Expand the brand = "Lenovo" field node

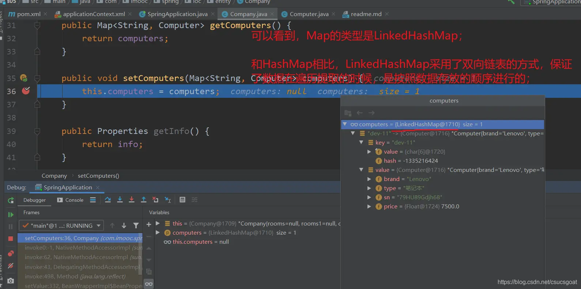pyautogui.click(x=369, y=179)
